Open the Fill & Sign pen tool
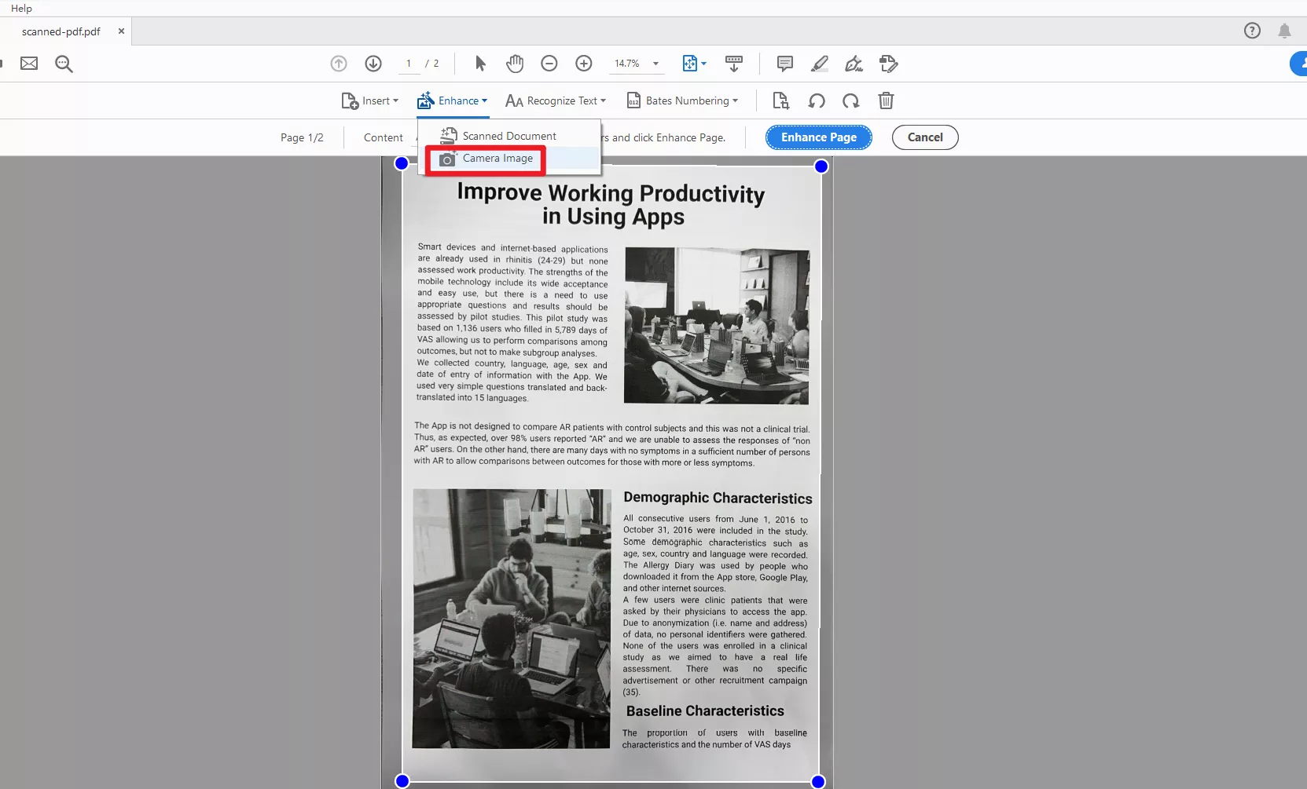The width and height of the screenshot is (1307, 789). (x=854, y=64)
